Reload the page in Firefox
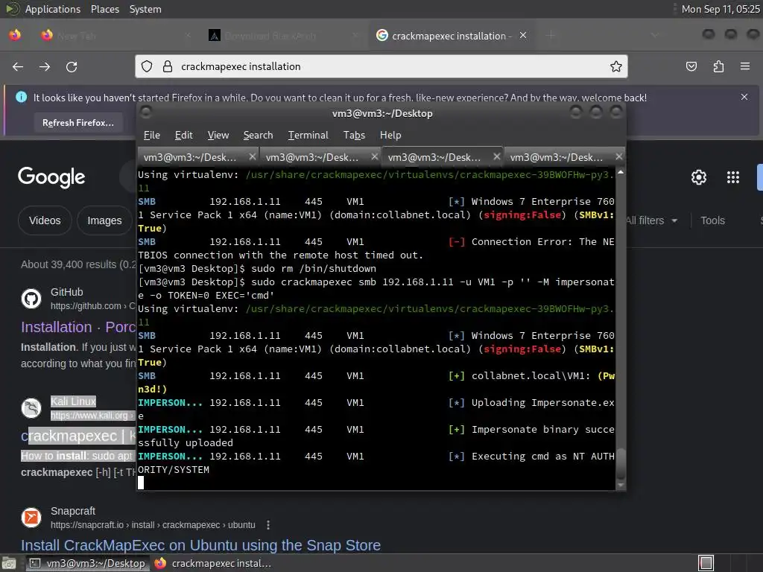 [x=72, y=66]
